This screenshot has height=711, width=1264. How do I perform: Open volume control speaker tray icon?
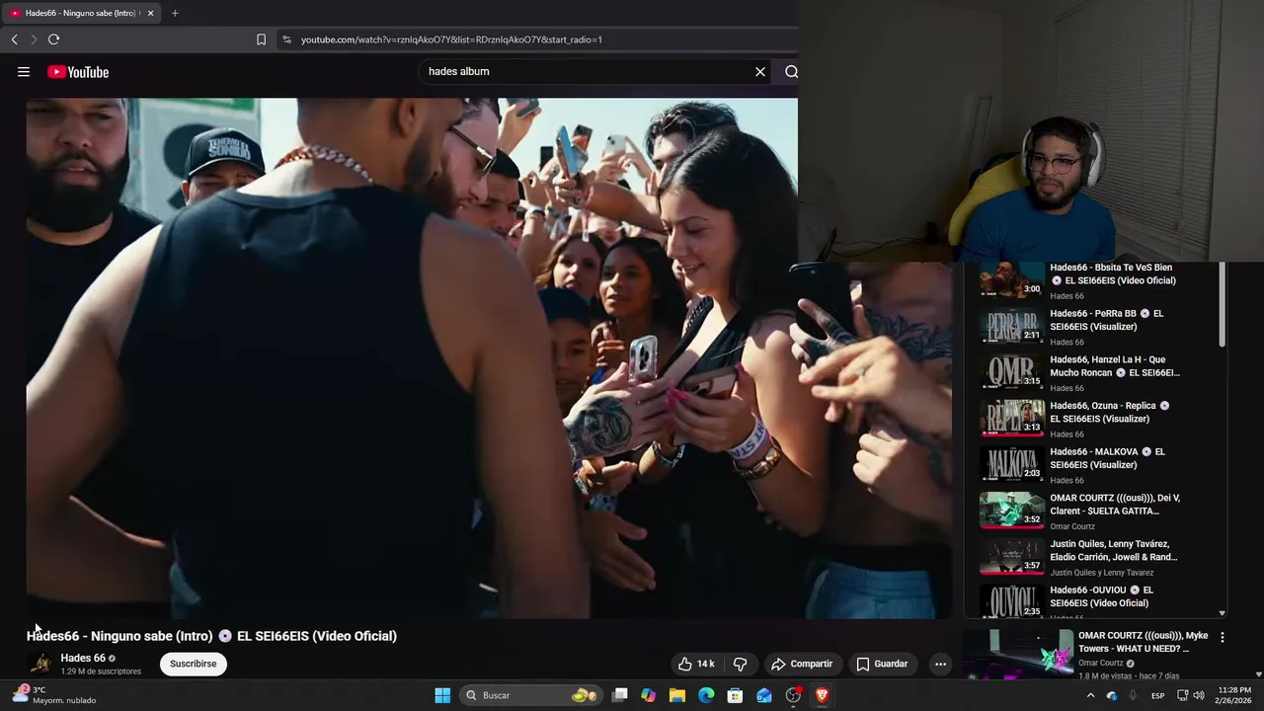(1199, 695)
